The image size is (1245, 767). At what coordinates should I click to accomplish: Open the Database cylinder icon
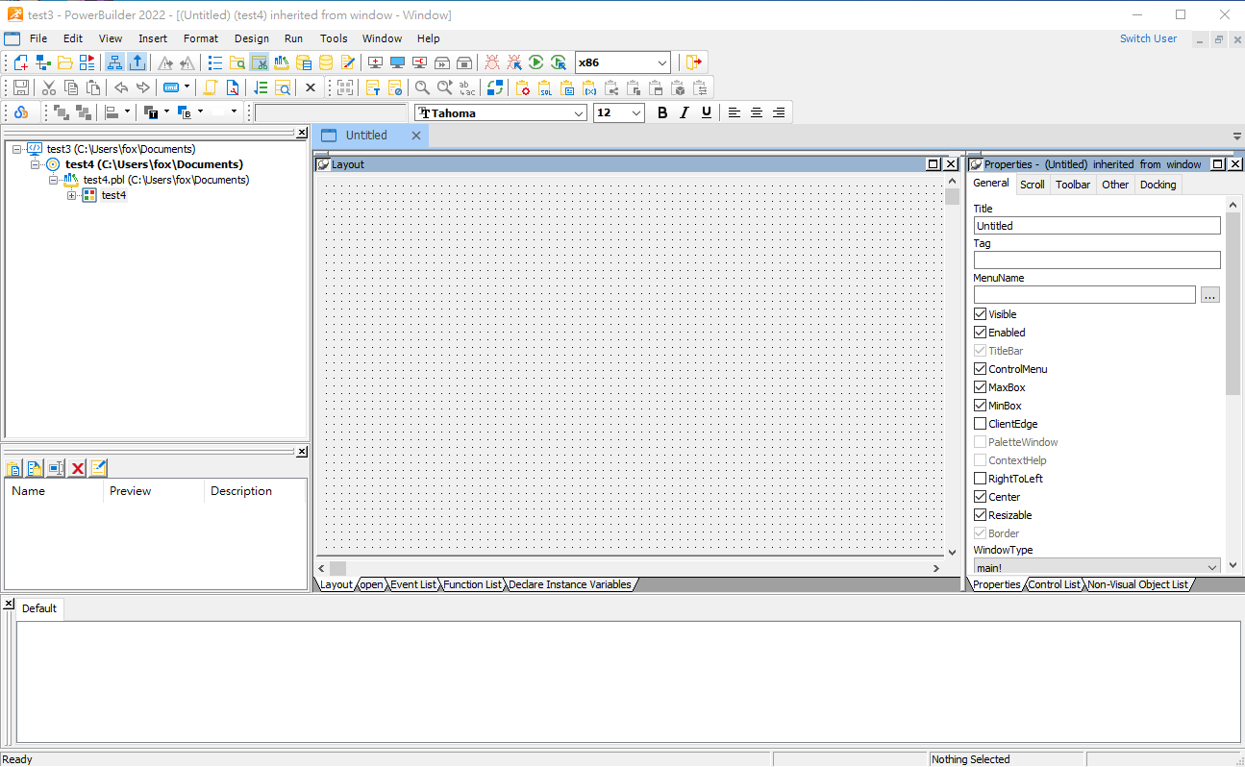tap(326, 62)
